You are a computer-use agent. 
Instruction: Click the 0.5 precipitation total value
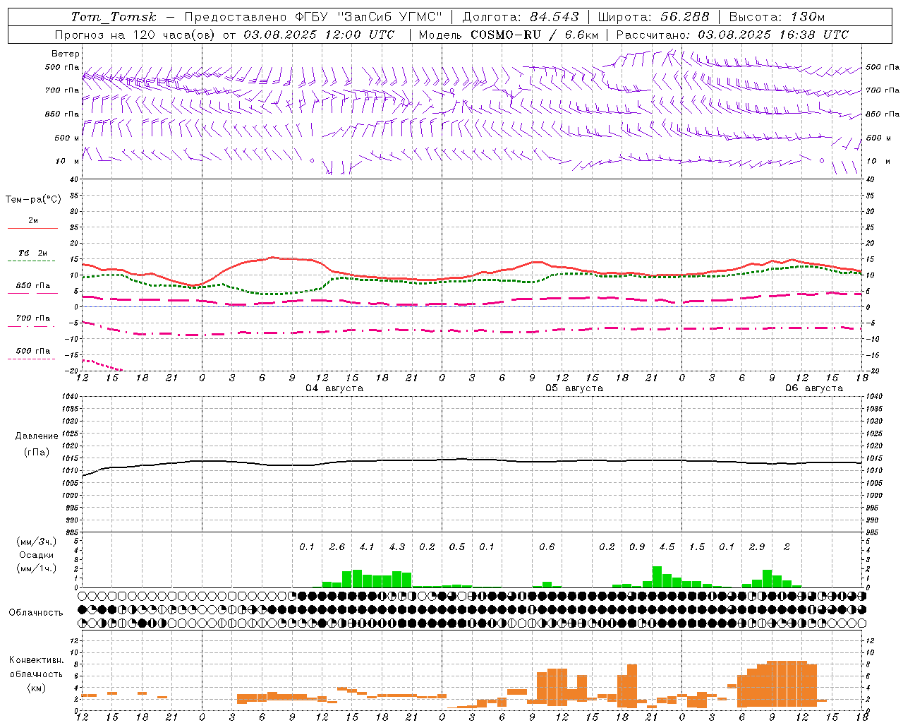(457, 547)
